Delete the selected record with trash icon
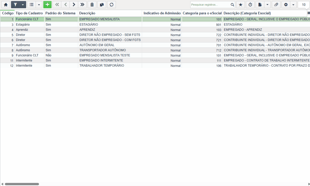This screenshot has width=310, height=186. [92, 5]
